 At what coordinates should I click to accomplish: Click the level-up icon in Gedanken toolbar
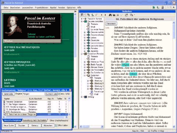point(93,15)
